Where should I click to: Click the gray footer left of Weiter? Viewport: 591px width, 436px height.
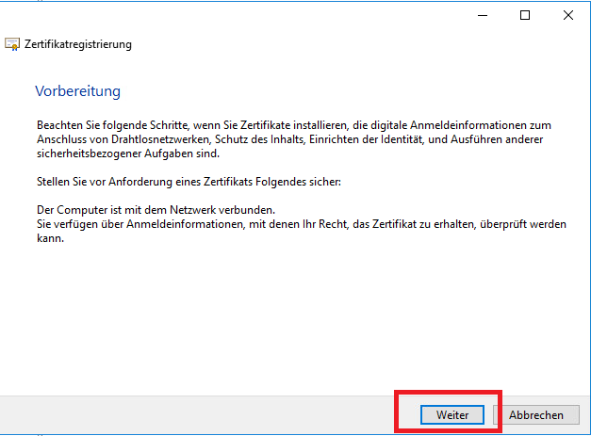click(x=189, y=414)
